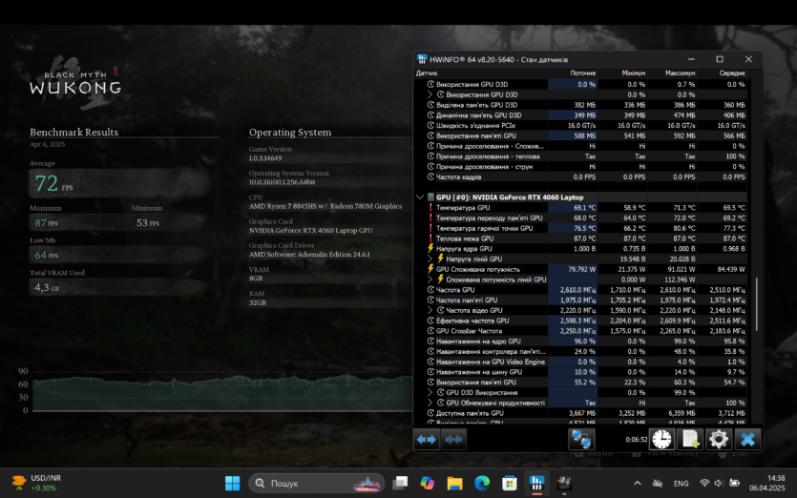
Task: Collapse the GPU [#0] NVIDIA GeForce RTX 4060 group
Action: coord(420,197)
